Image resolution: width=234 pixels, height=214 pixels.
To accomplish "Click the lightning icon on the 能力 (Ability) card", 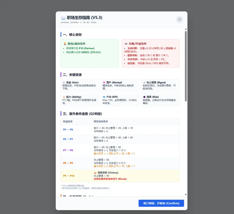I will 64,97.
